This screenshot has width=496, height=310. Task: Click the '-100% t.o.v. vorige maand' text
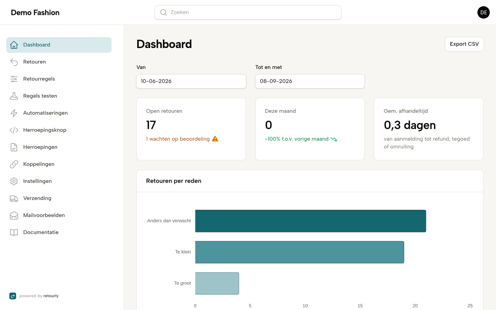pos(297,139)
